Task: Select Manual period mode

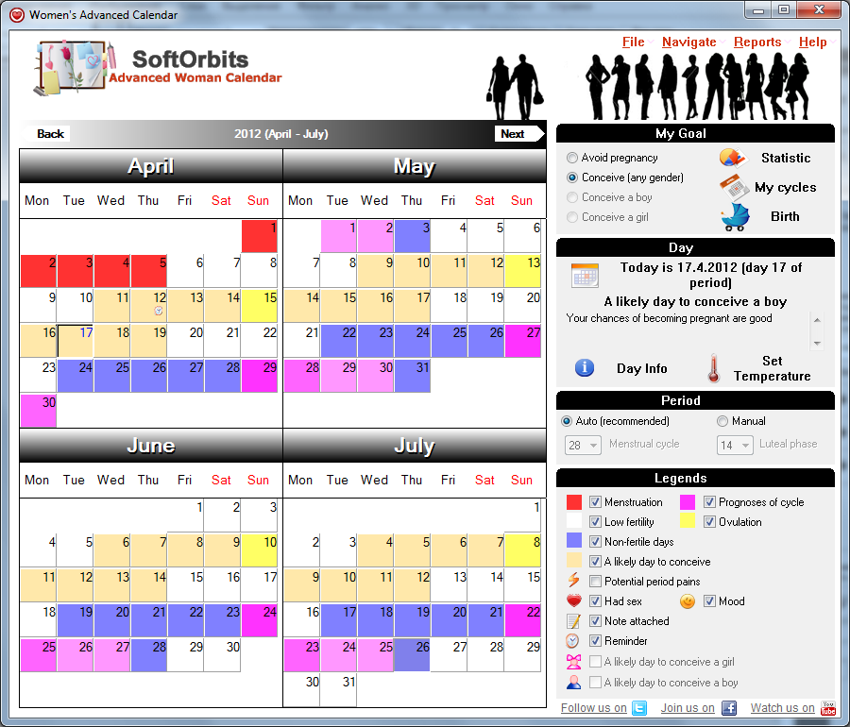Action: click(722, 421)
